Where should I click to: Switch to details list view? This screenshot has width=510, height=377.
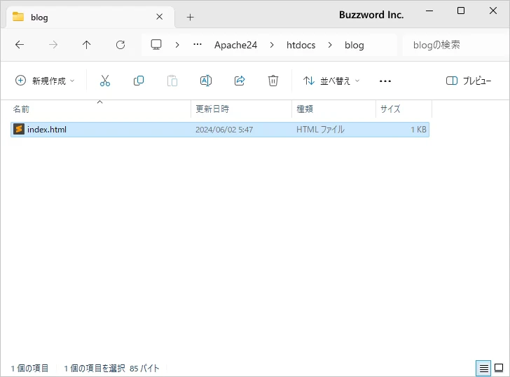tap(483, 368)
